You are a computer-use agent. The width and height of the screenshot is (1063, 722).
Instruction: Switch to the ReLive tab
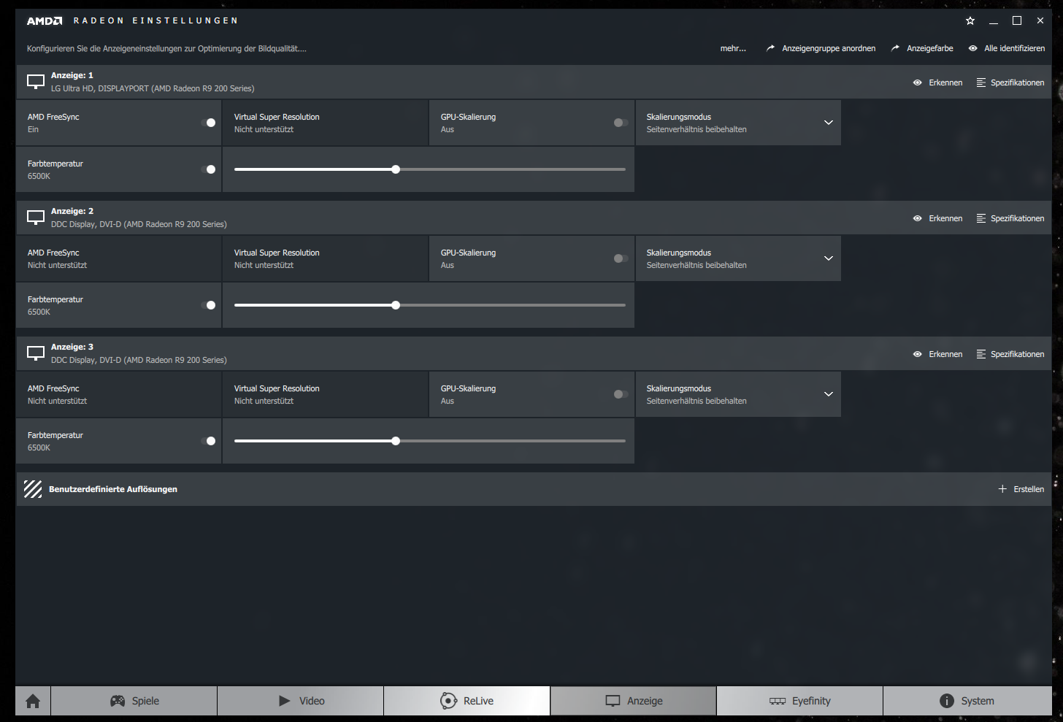click(467, 701)
